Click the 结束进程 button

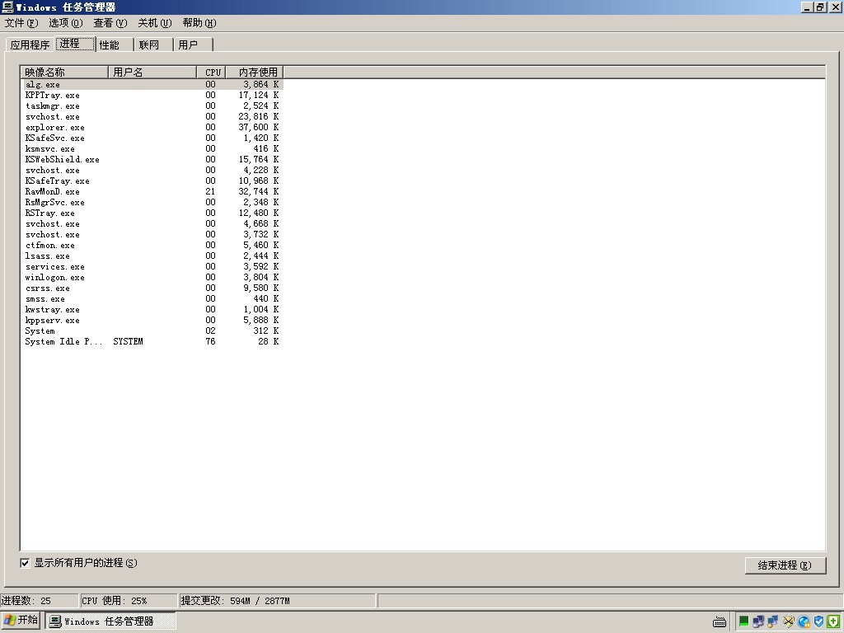pyautogui.click(x=785, y=565)
